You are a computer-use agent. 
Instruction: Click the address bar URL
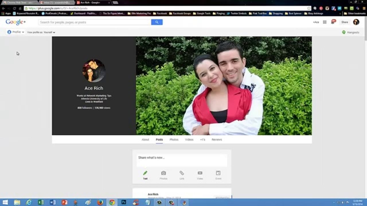tap(58, 8)
